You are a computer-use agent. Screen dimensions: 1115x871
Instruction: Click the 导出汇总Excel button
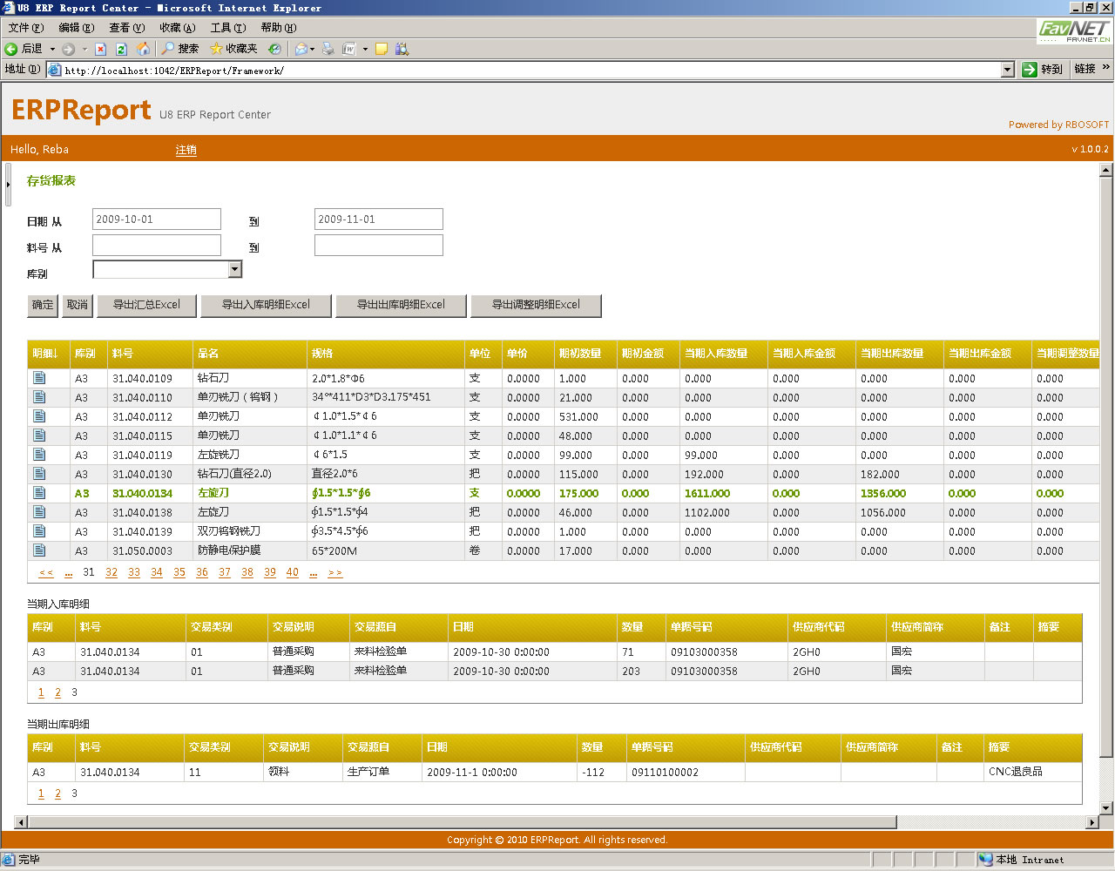pos(146,305)
